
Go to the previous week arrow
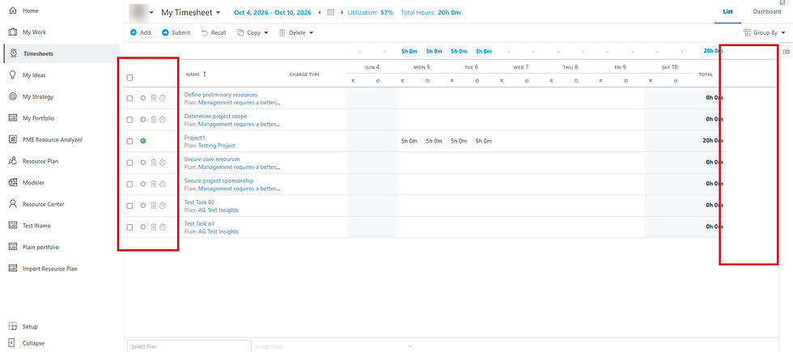click(x=319, y=12)
